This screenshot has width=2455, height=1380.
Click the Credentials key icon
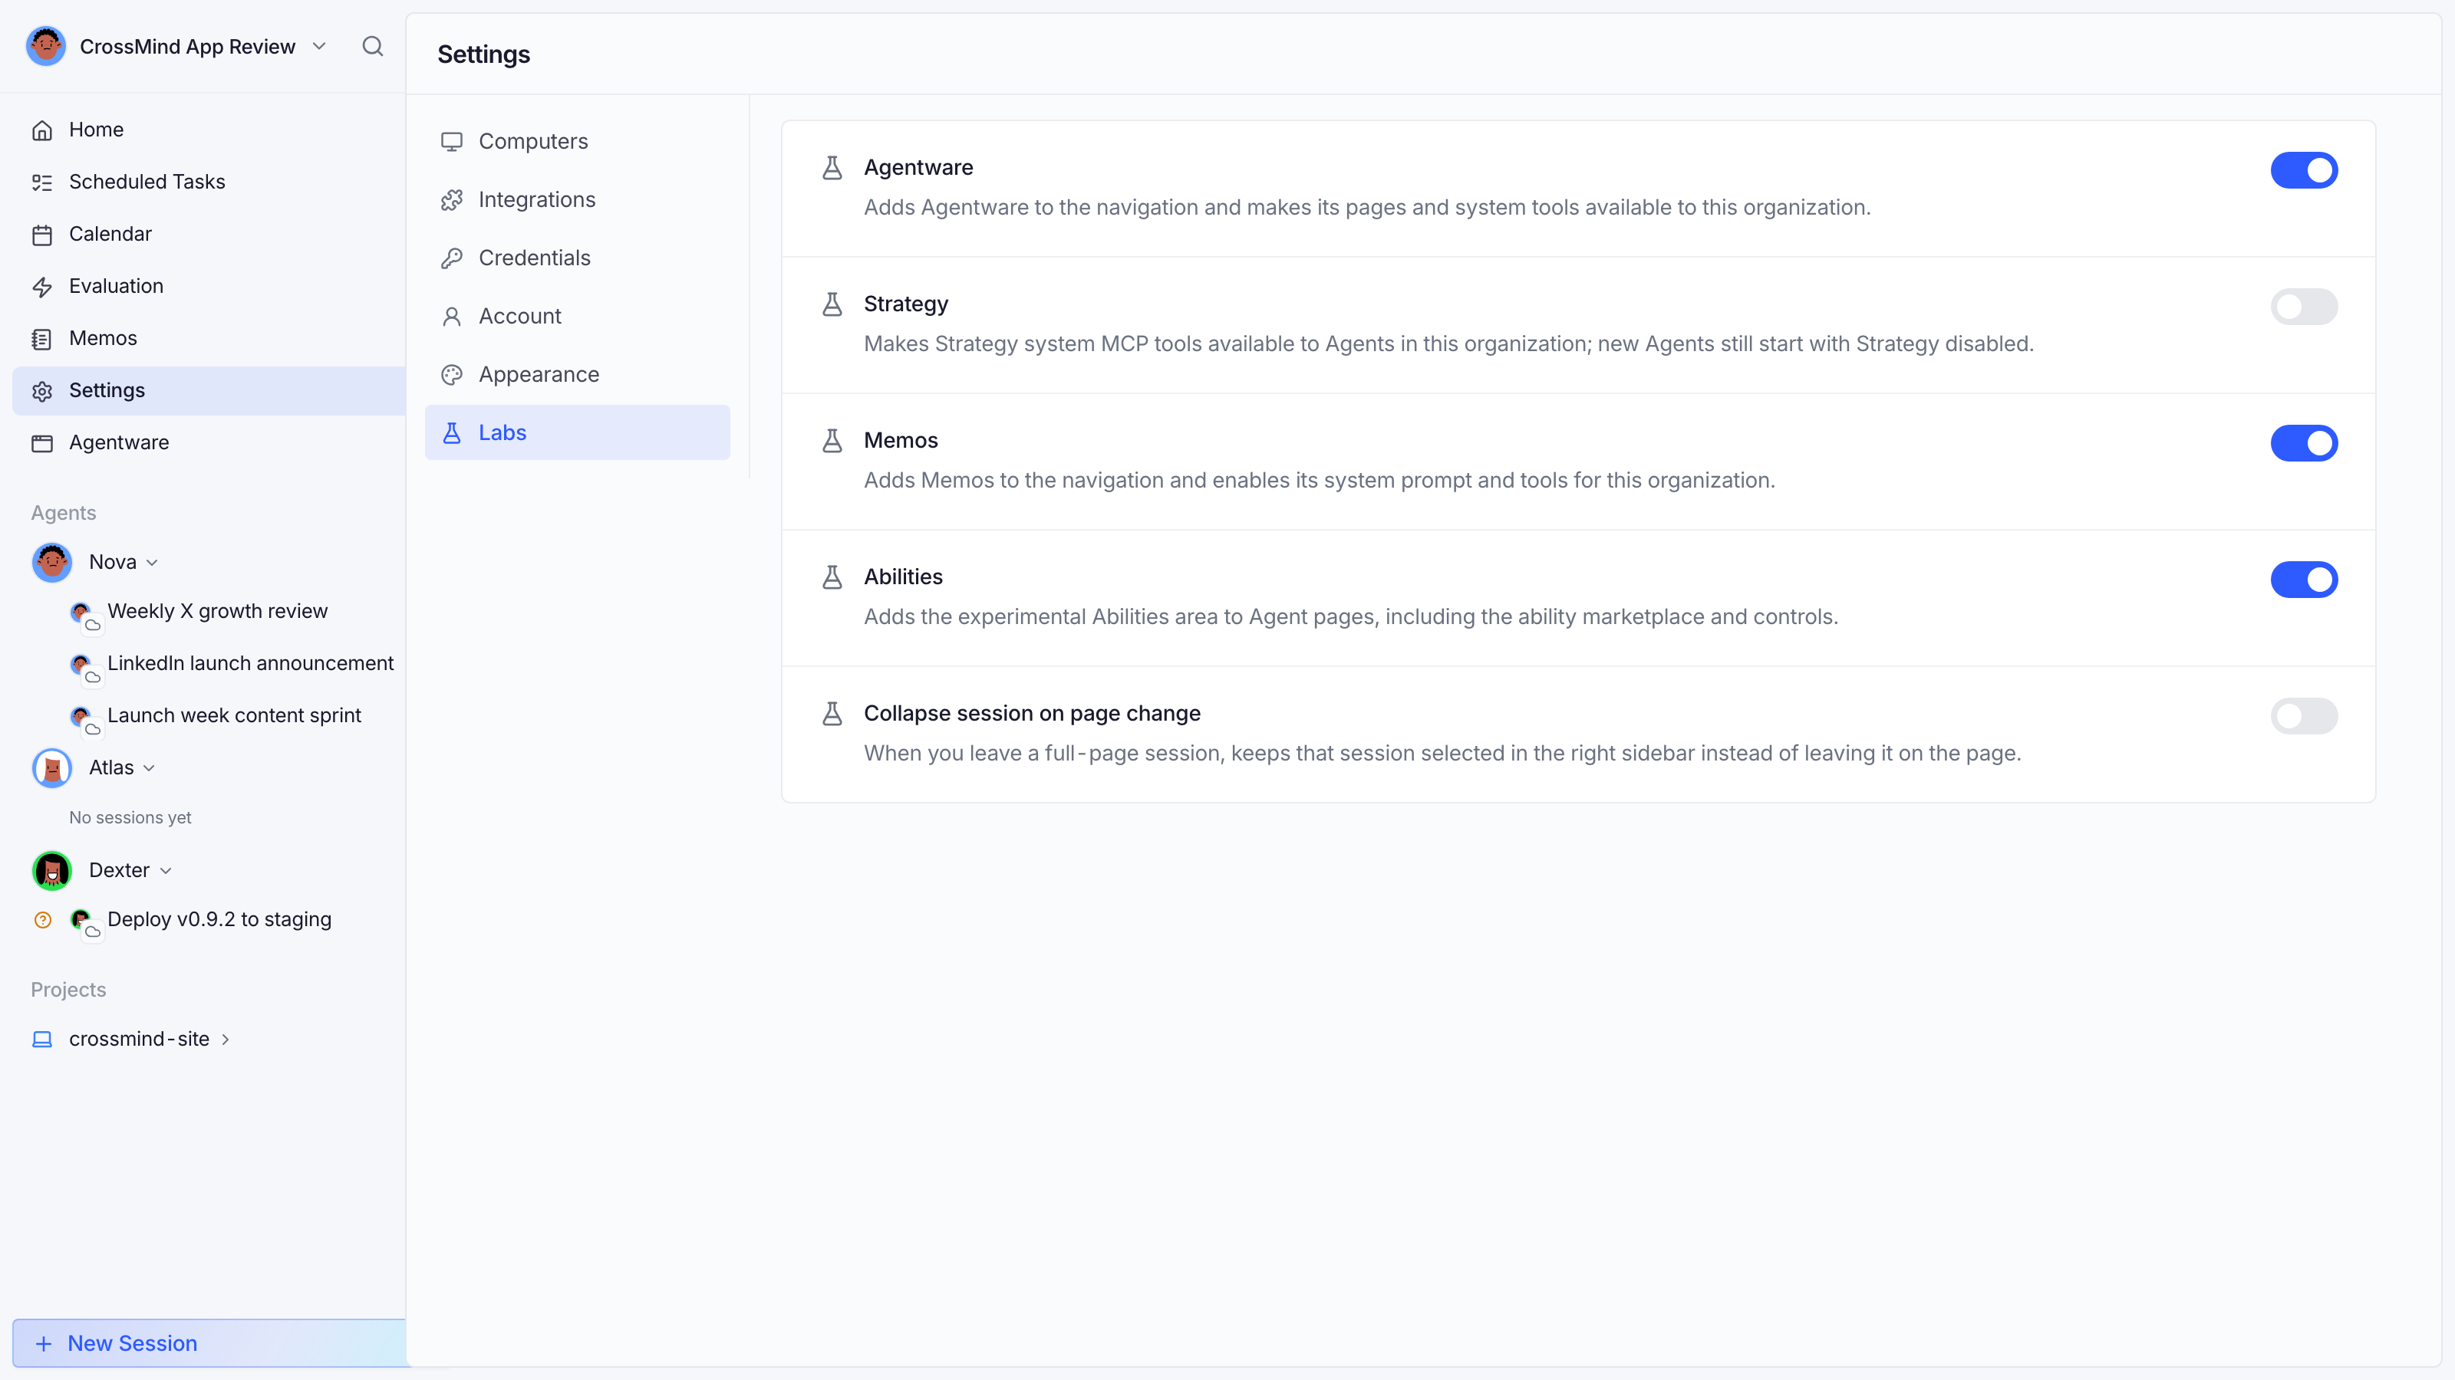452,258
